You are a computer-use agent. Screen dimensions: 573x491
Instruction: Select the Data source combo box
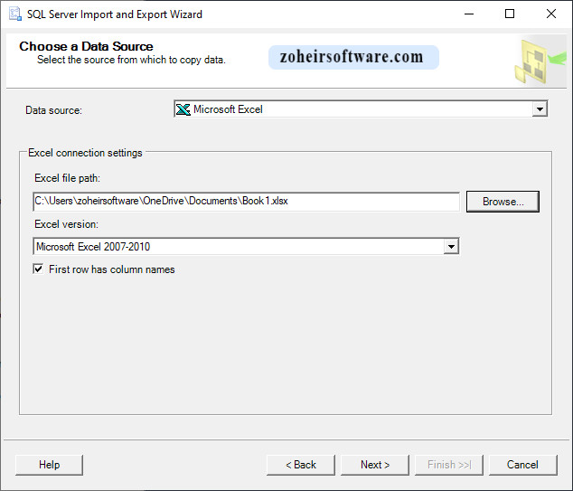[361, 109]
